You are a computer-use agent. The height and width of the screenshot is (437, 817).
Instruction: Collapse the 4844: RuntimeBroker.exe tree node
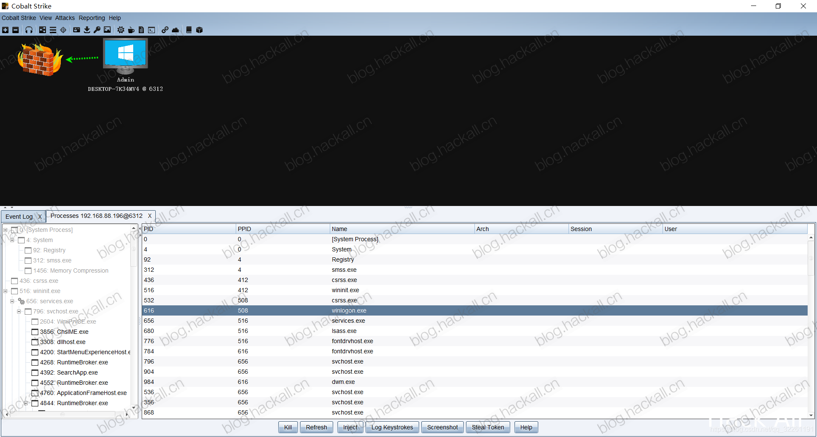(26, 403)
